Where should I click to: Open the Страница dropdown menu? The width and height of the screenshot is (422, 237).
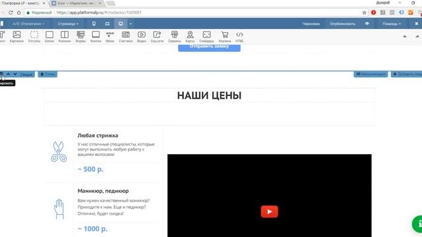(x=68, y=24)
